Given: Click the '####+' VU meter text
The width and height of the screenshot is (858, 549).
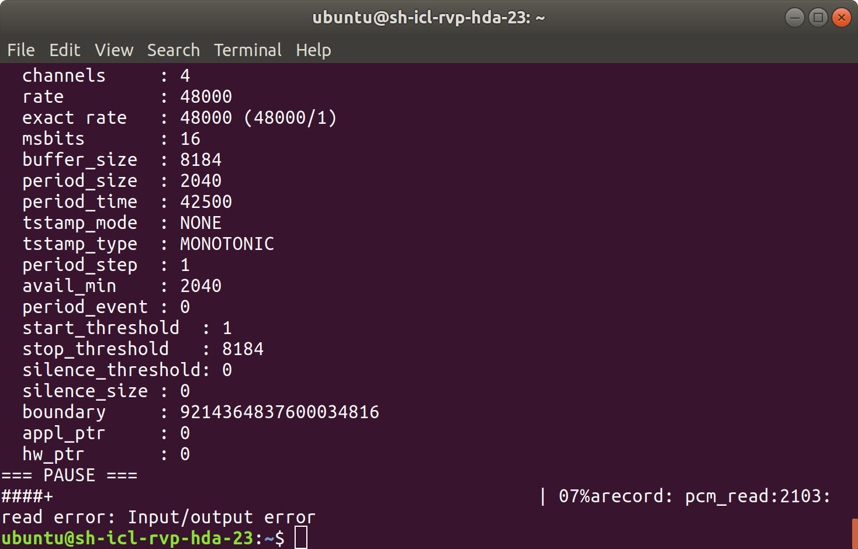Looking at the screenshot, I should click(27, 496).
